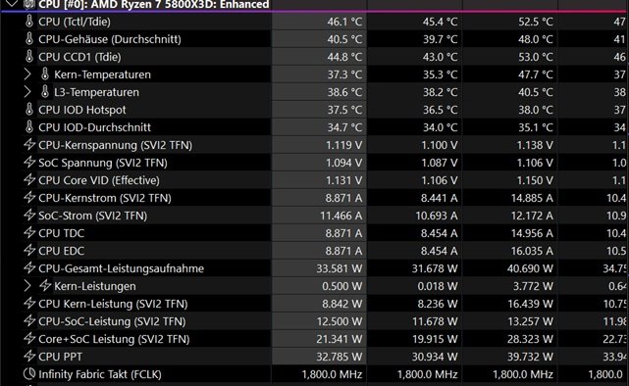The image size is (629, 386).
Task: Click the 32.785 W current value
Action: [340, 357]
